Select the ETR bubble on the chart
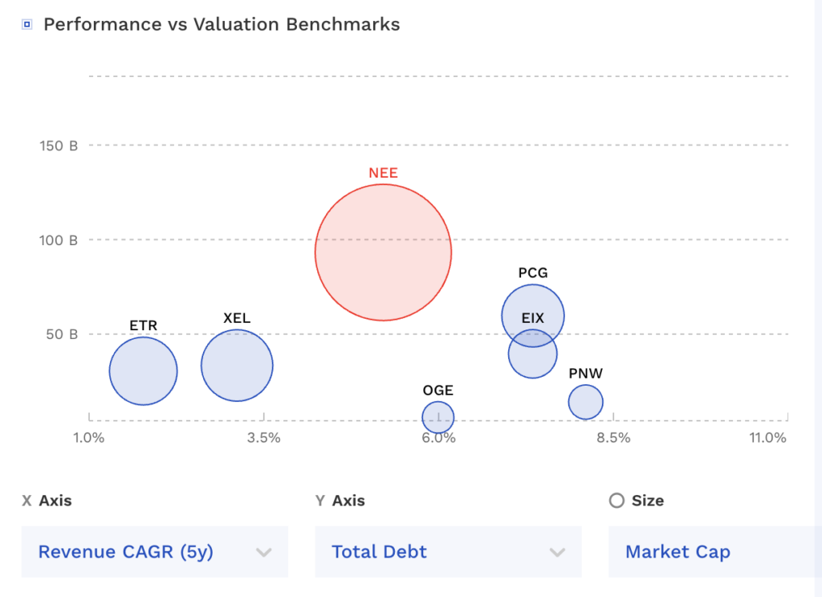 (143, 371)
